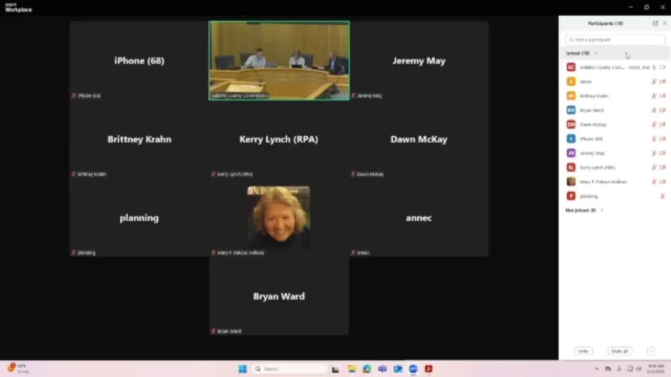
Task: Select Mary F in the participant list
Action: coord(603,182)
